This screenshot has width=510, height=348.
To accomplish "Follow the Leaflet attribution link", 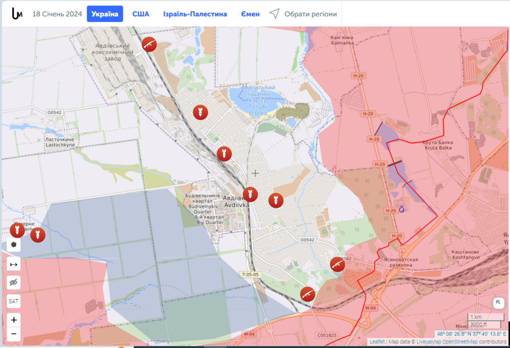I will [377, 342].
